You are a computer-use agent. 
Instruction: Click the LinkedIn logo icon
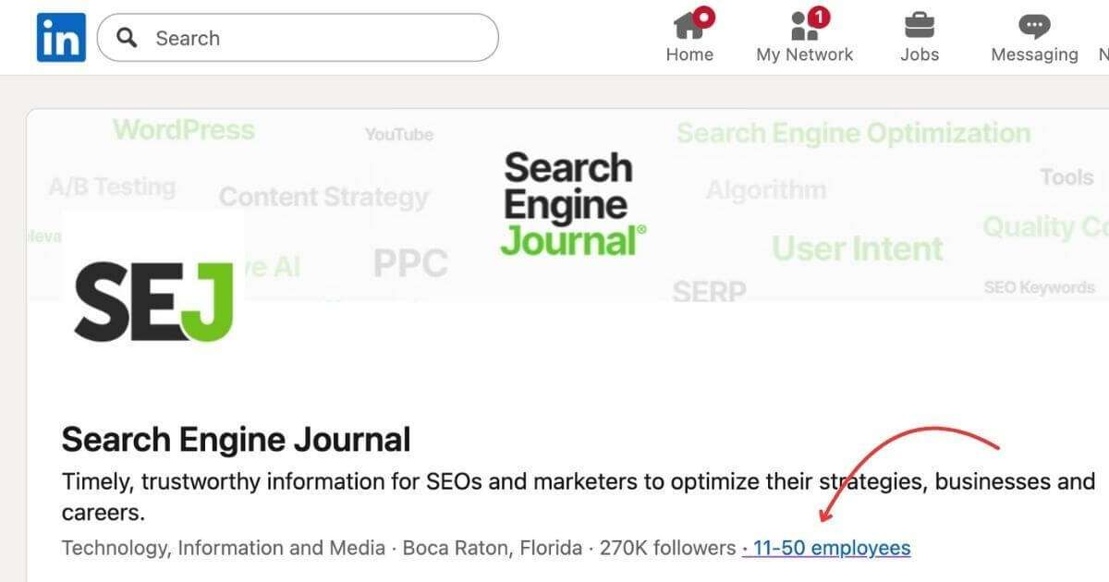click(x=59, y=37)
